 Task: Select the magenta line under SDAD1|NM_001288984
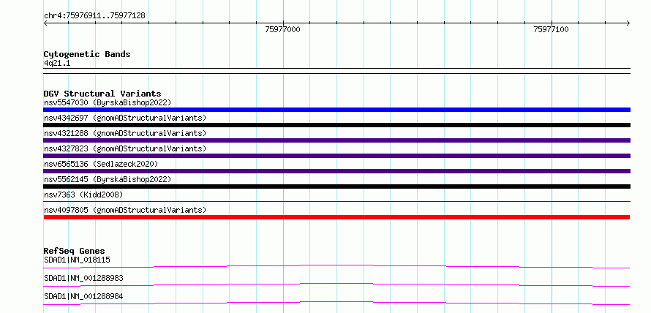point(336,303)
